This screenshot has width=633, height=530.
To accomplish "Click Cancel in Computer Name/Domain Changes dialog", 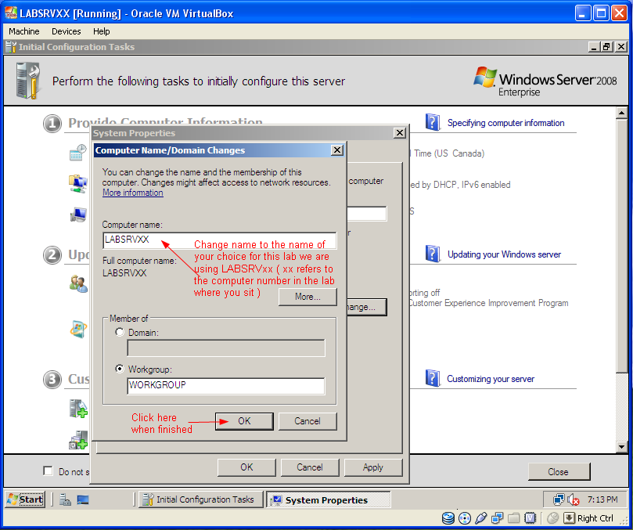I will click(308, 421).
